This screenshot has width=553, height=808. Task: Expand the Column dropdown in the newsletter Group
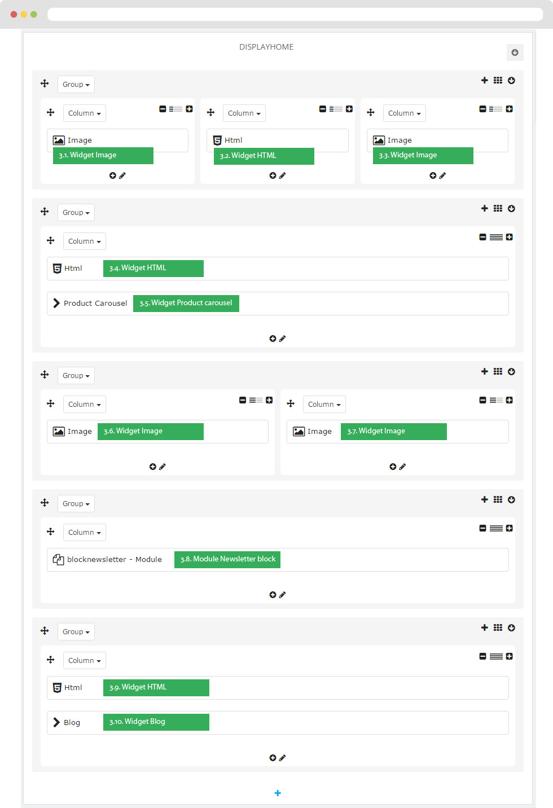tap(85, 532)
